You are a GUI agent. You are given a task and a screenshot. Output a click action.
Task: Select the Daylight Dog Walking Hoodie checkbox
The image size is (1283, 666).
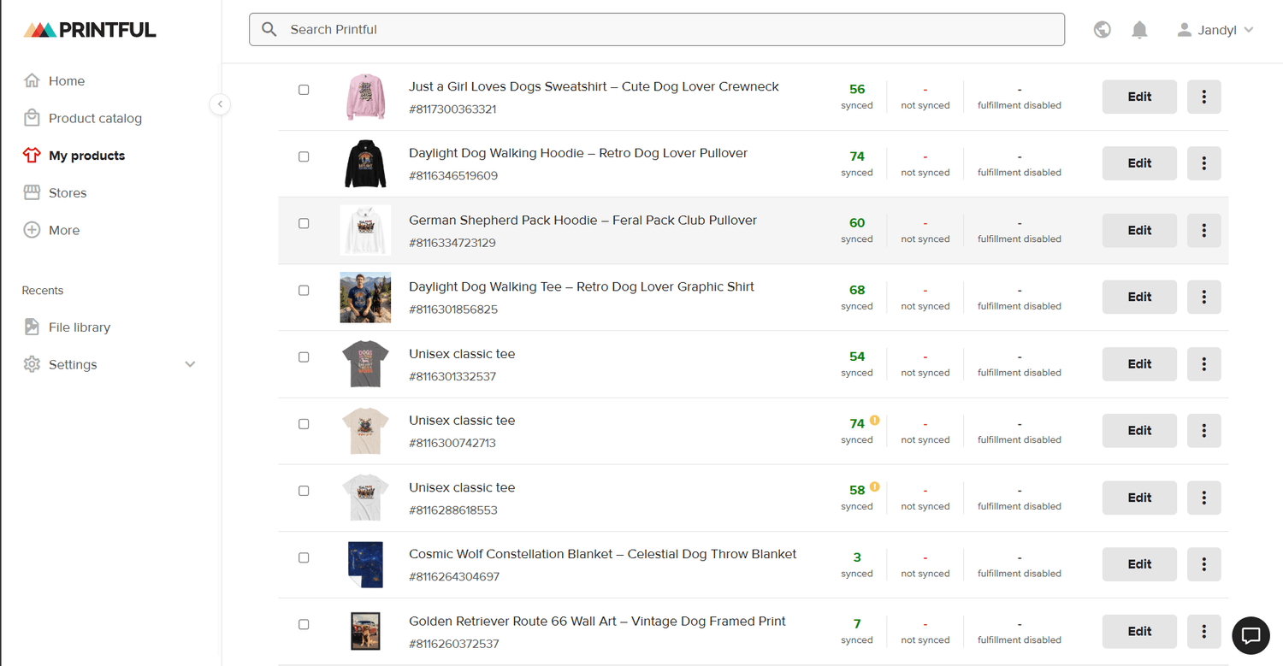point(304,156)
